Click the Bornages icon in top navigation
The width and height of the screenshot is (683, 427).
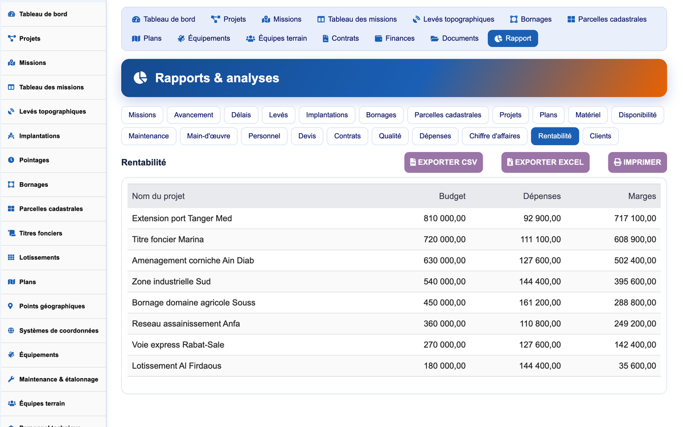514,19
